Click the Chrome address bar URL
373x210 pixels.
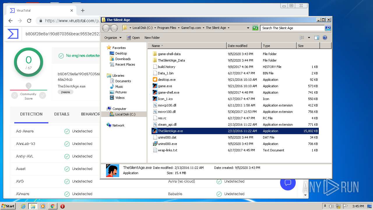(x=72, y=21)
